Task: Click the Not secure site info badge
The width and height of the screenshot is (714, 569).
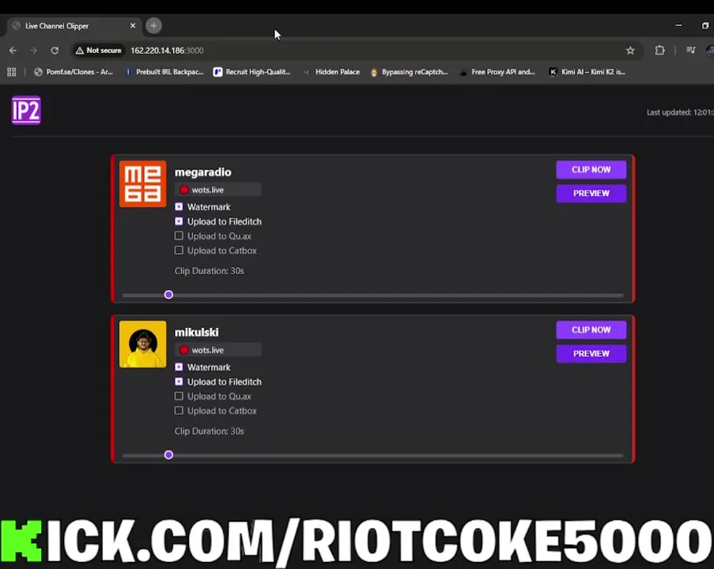Action: point(99,51)
